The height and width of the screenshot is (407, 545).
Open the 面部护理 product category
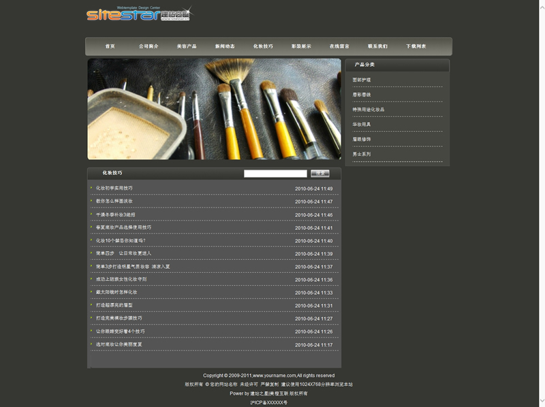(x=362, y=80)
